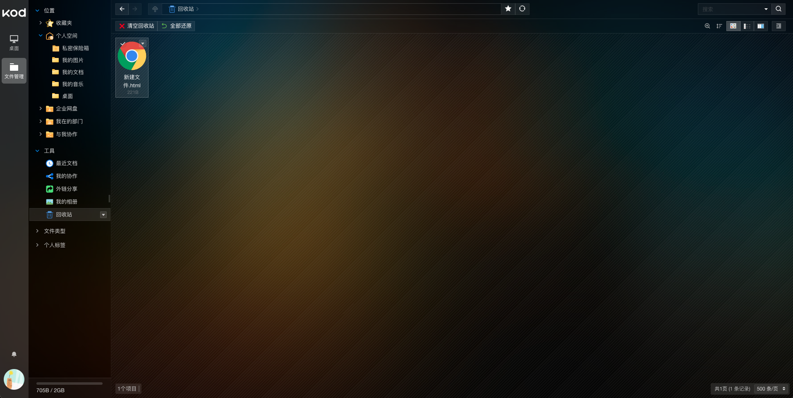Click the back navigation arrow

point(122,9)
